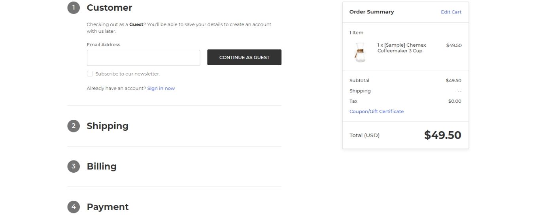Viewport: 540px width, 217px height.
Task: Click the step 2 number badge
Action: tap(74, 126)
